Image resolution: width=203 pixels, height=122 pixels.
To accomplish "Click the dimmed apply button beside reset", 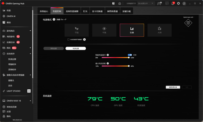I will click(187, 87).
